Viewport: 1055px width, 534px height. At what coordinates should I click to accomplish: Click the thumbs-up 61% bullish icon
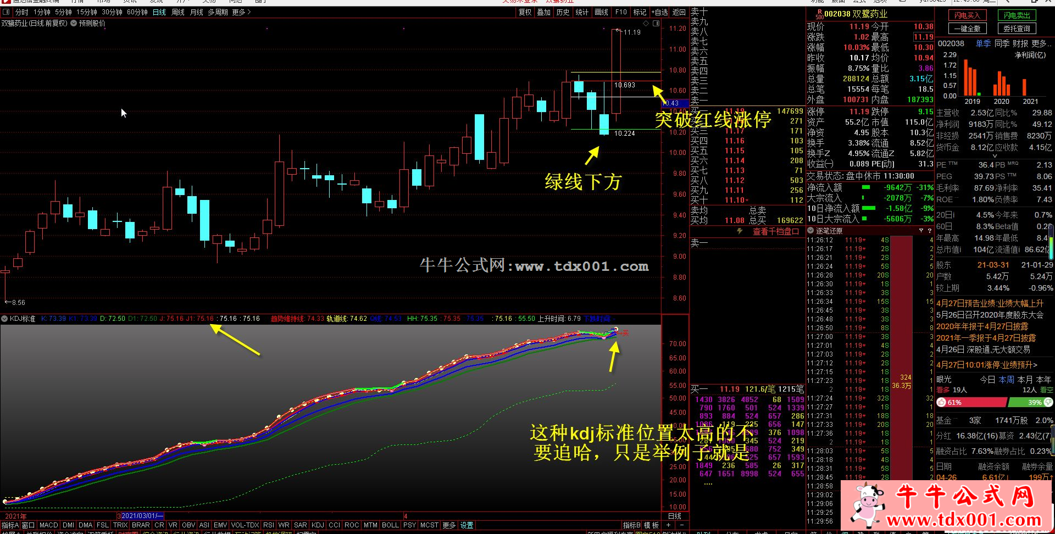coord(942,403)
